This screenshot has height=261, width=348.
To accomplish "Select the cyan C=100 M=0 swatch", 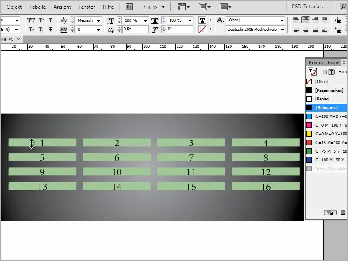I will pyautogui.click(x=327, y=116).
